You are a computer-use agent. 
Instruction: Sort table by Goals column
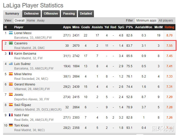point(85,27)
